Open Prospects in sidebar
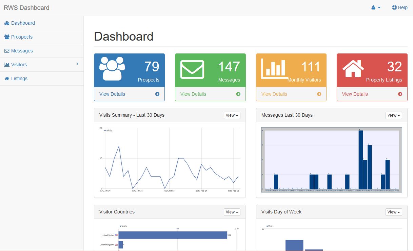 42,37
